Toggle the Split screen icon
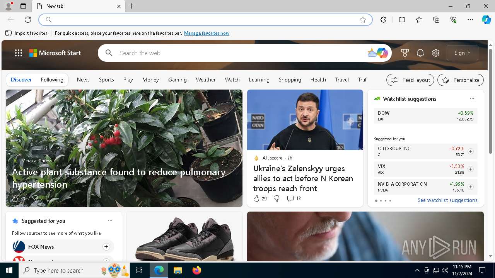This screenshot has width=495, height=278. point(402,20)
